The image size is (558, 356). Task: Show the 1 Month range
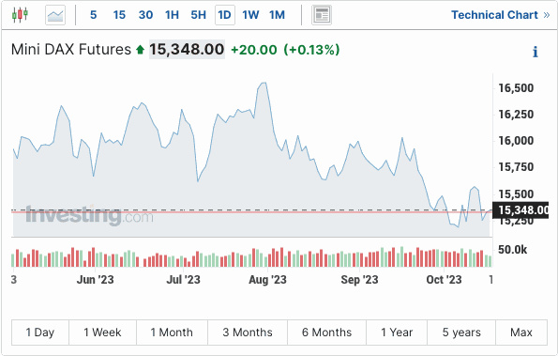(x=172, y=333)
